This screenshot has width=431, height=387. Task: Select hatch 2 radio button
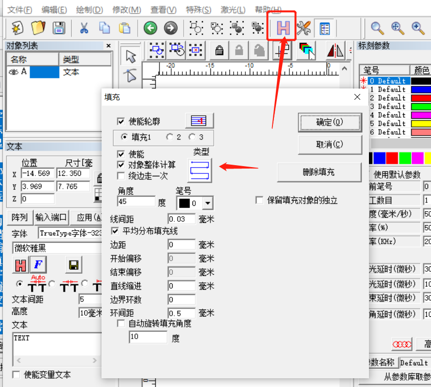(170, 137)
